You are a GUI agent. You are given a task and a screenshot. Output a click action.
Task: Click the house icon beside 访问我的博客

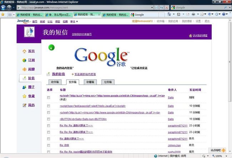click(x=191, y=36)
